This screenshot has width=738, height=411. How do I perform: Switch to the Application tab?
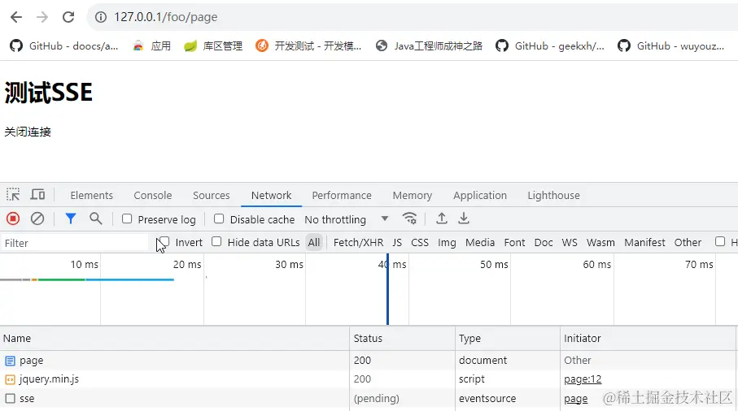click(x=480, y=196)
